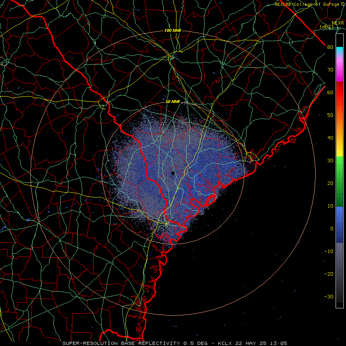Click the 100 NMI range ring label
The height and width of the screenshot is (346, 346).
(x=173, y=30)
